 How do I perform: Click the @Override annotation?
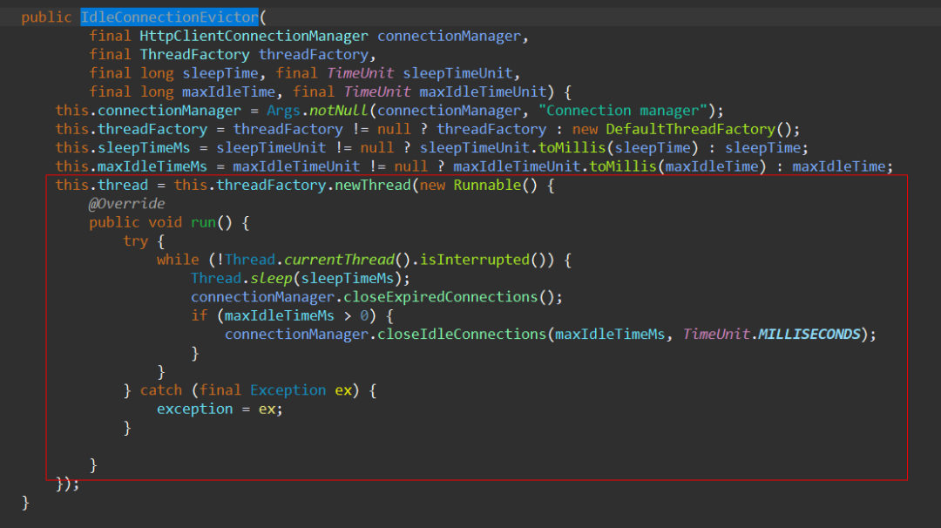tap(126, 203)
